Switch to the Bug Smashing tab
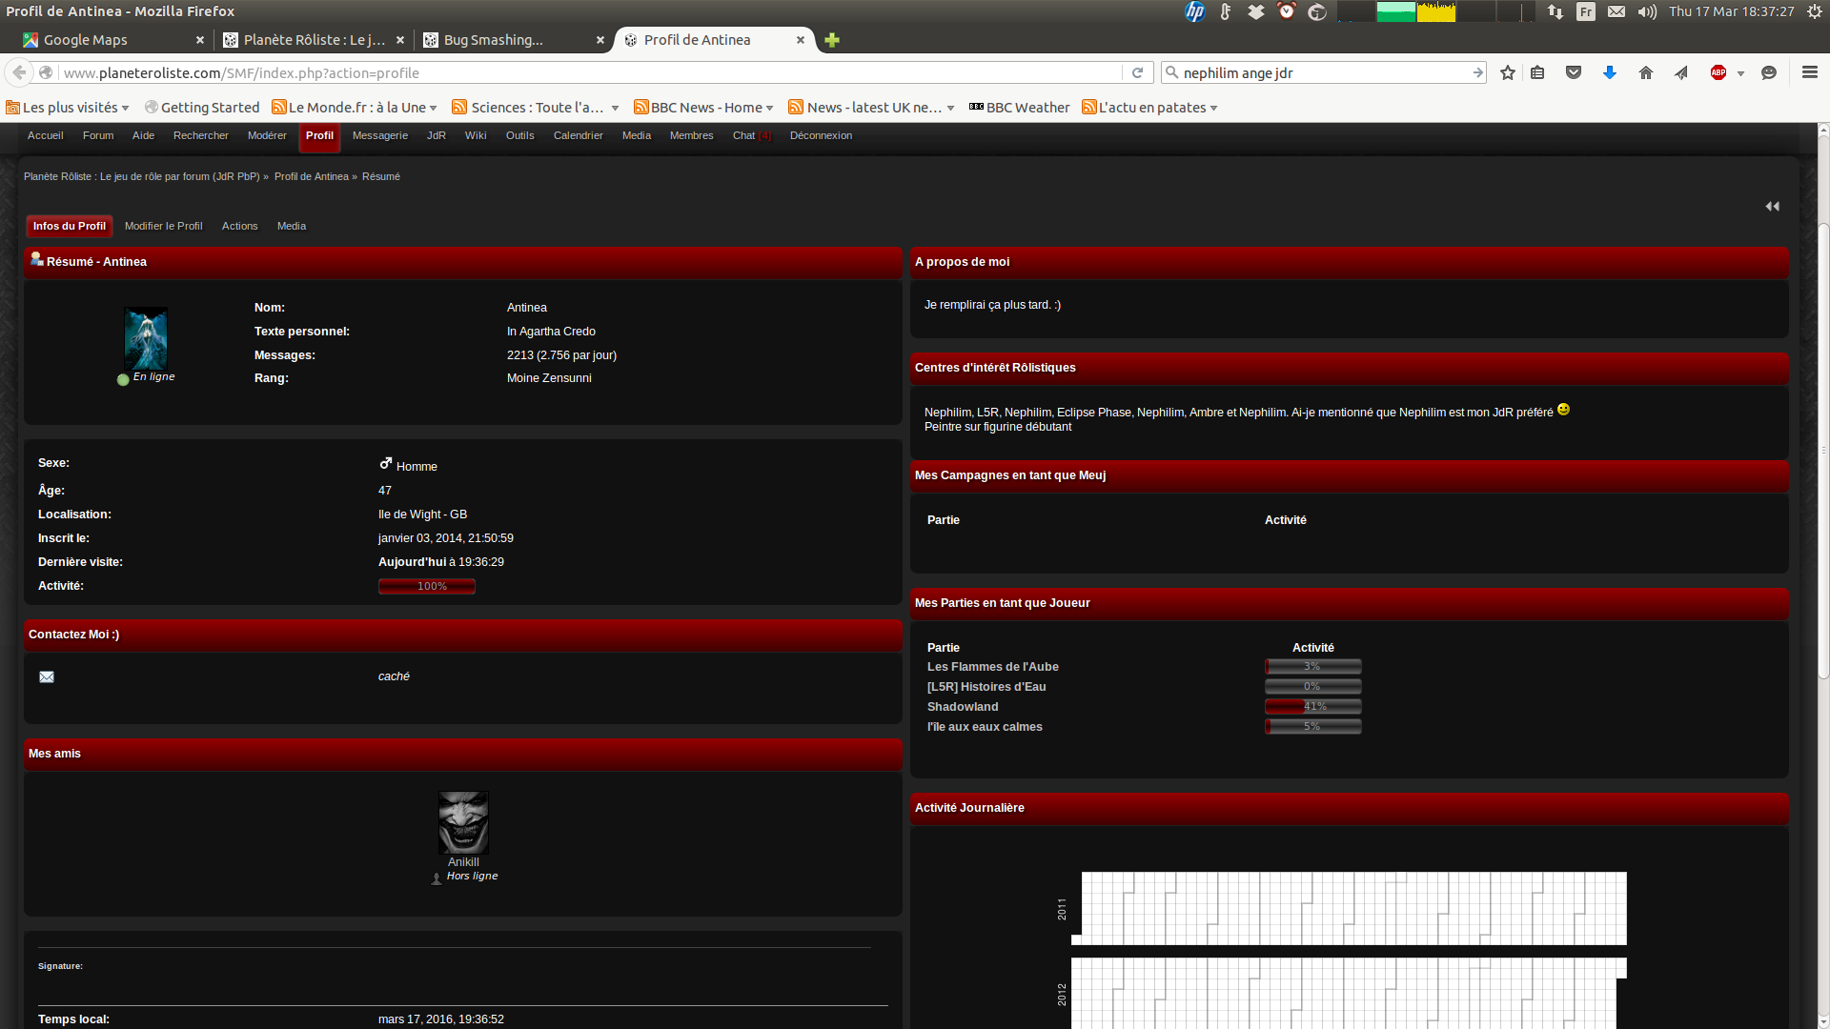 (x=494, y=40)
